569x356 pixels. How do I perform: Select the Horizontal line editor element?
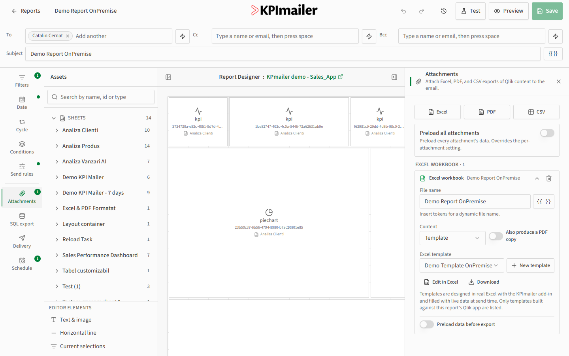point(78,333)
